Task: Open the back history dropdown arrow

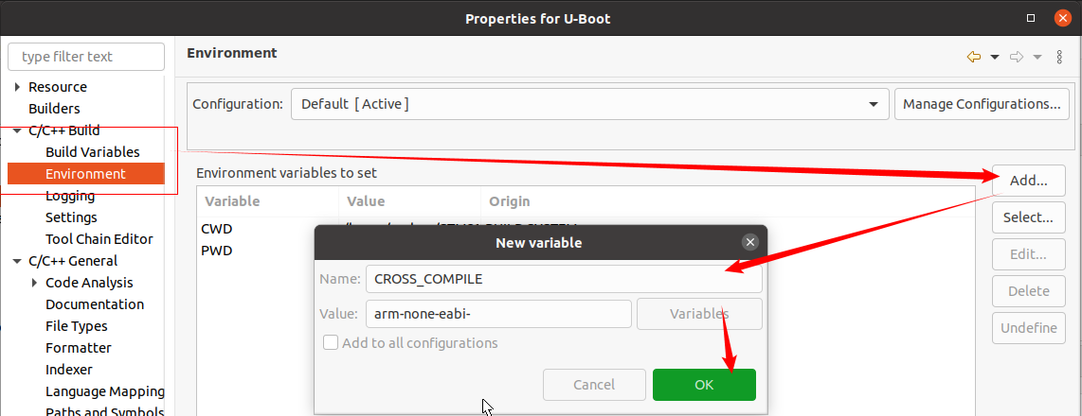Action: coord(995,57)
